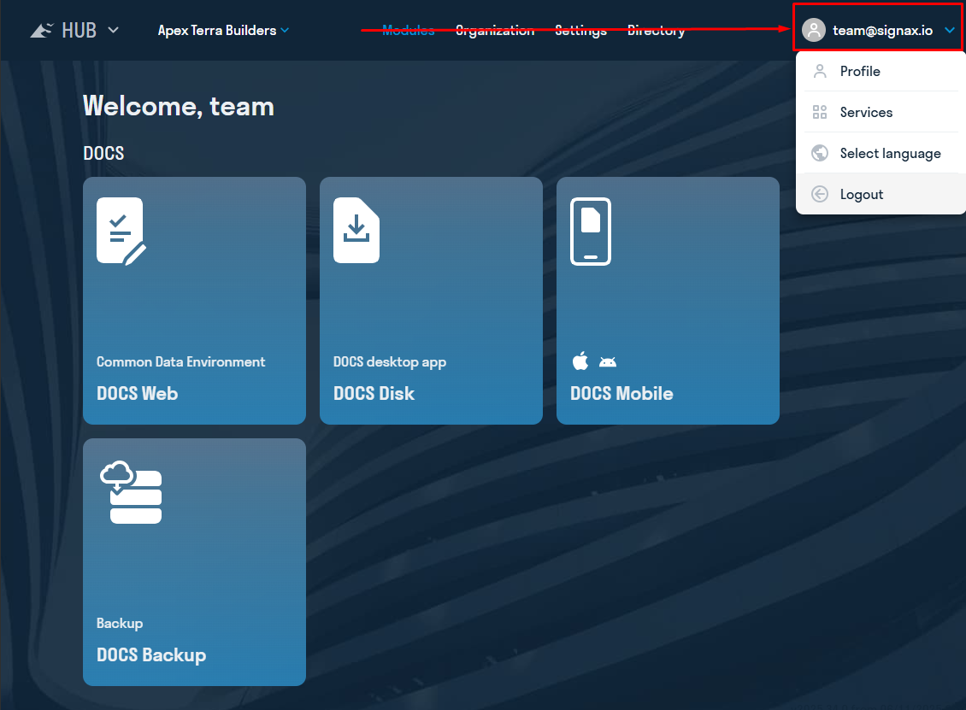Open the DOCS Disk card
This screenshot has width=966, height=710.
click(431, 301)
